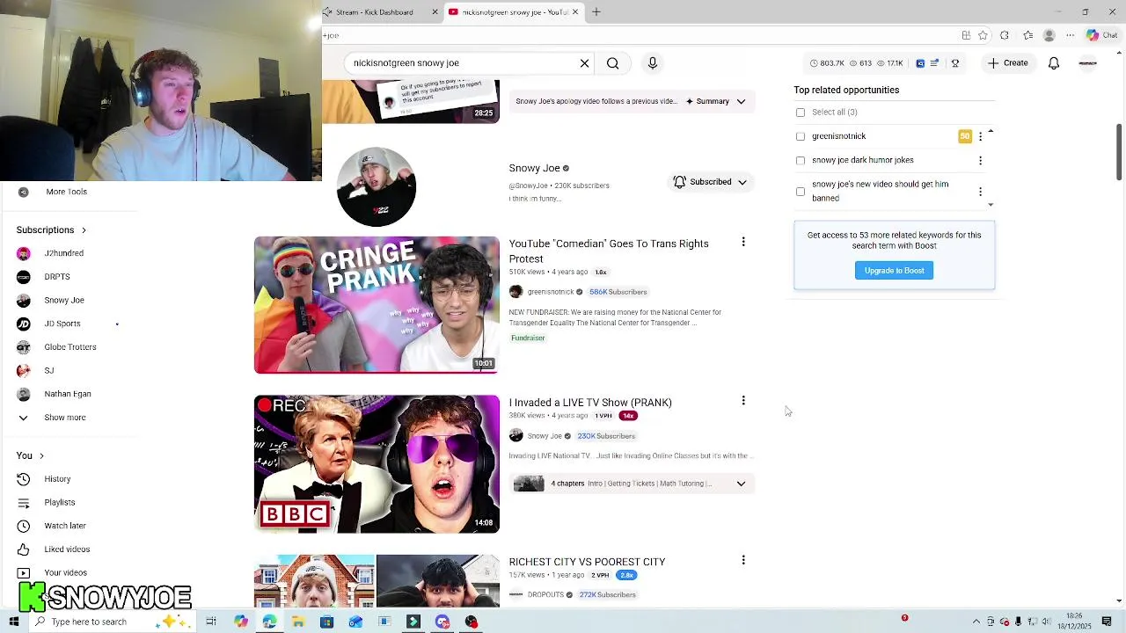The width and height of the screenshot is (1126, 633).
Task: Open the Windows Start menu
Action: [14, 622]
